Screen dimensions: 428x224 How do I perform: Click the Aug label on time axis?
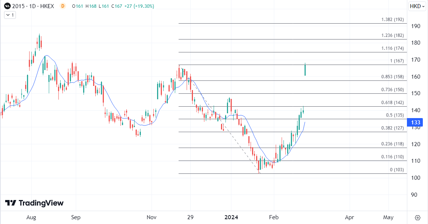[31, 217]
